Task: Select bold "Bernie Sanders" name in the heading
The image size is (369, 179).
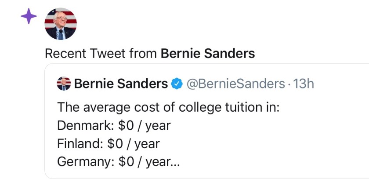Action: (x=208, y=54)
